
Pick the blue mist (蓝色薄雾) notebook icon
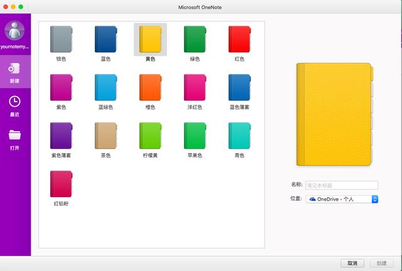pos(239,87)
